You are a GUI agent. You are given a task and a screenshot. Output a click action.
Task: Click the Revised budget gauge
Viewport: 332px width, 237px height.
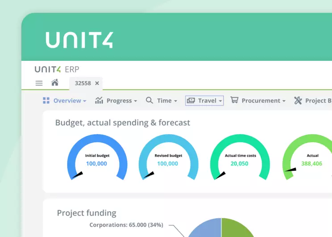coord(169,157)
